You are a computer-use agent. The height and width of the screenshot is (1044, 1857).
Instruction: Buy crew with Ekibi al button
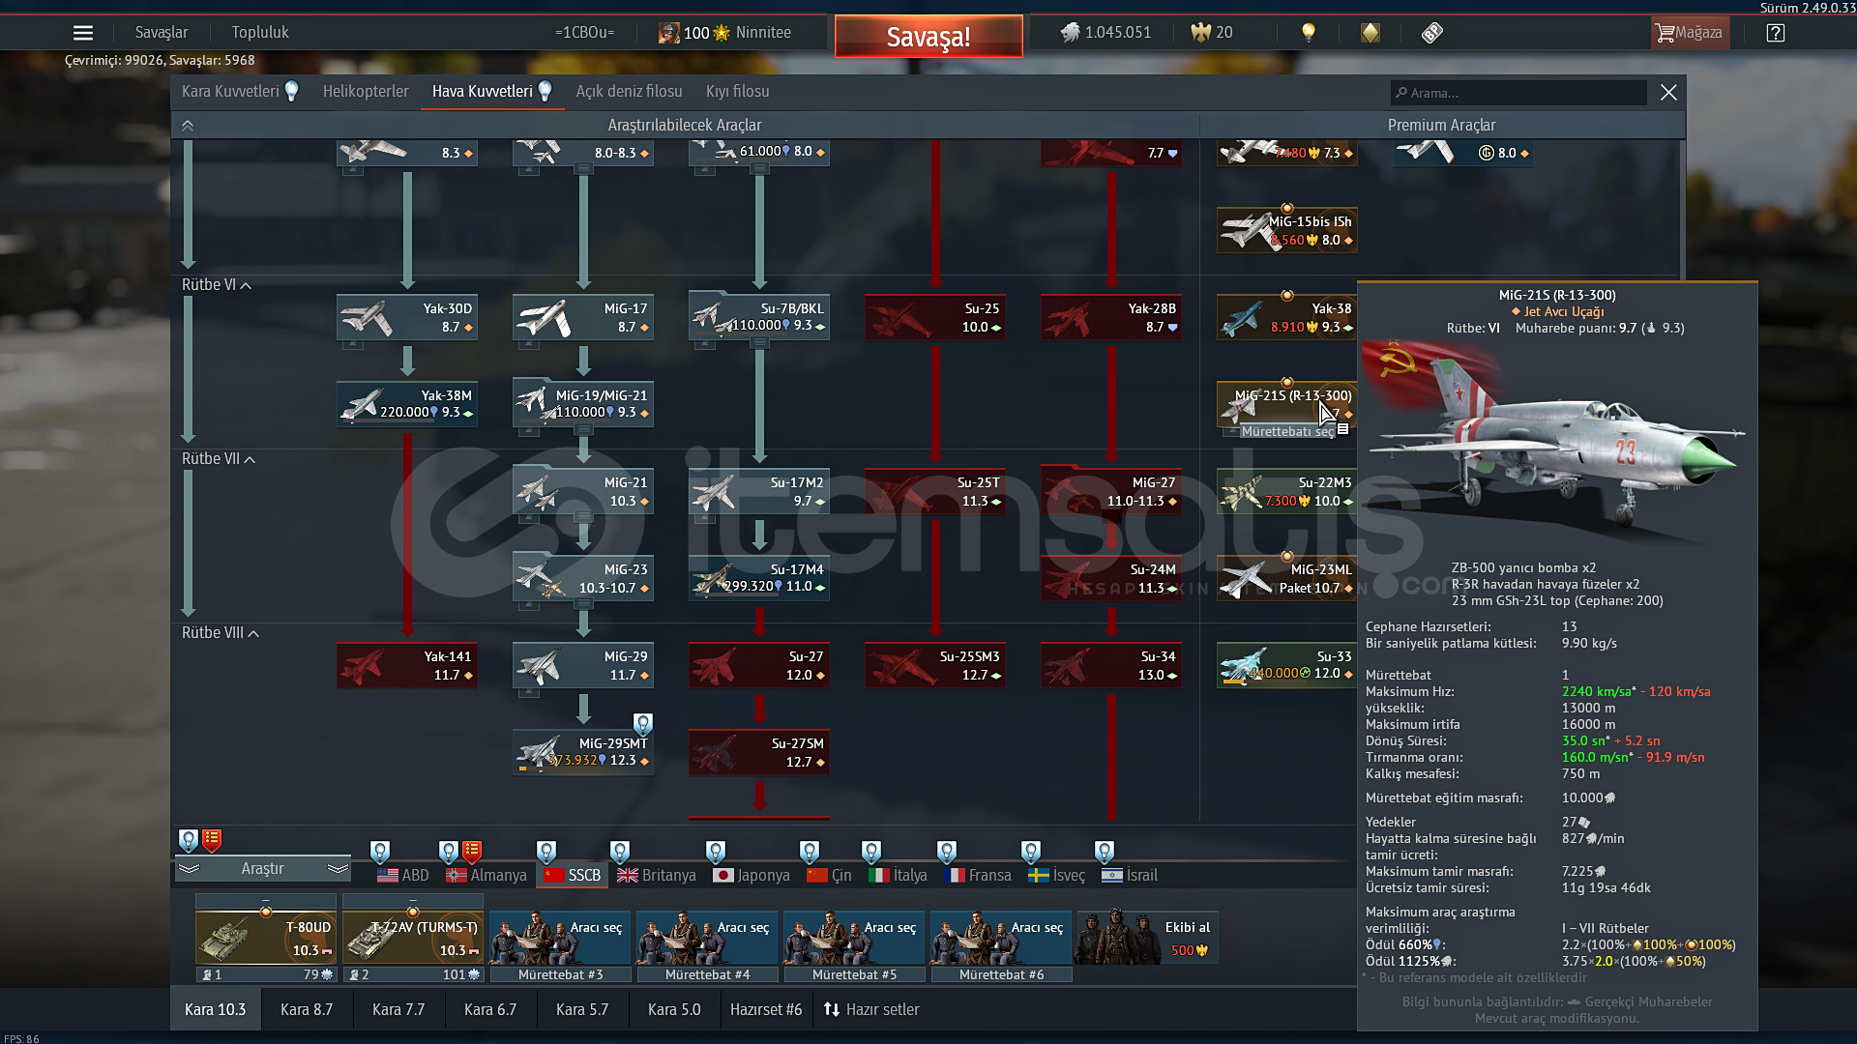[x=1147, y=938]
